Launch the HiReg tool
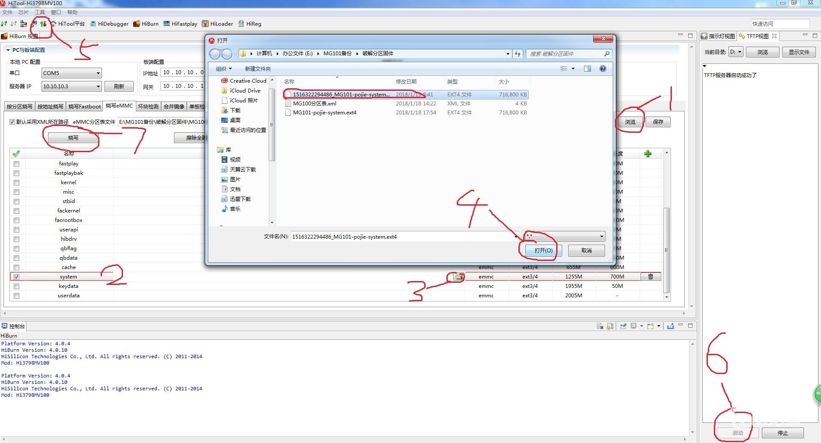This screenshot has width=821, height=443. coord(250,24)
